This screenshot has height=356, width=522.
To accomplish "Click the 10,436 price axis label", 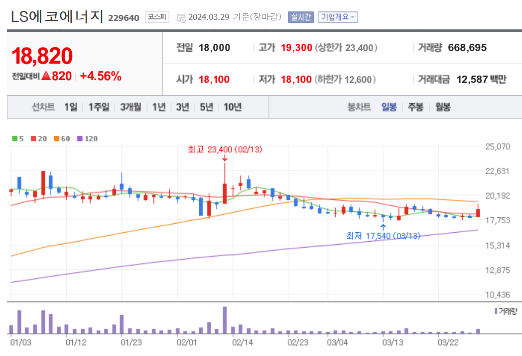I will (x=498, y=294).
